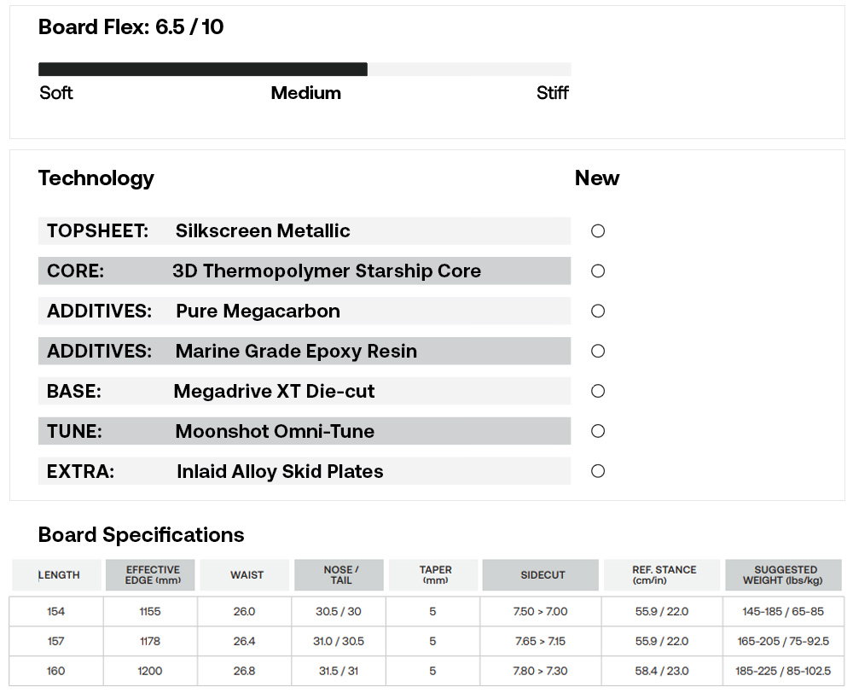Image resolution: width=853 pixels, height=693 pixels.
Task: Click the '31.5 / 31' nose/tail cell
Action: pyautogui.click(x=339, y=671)
